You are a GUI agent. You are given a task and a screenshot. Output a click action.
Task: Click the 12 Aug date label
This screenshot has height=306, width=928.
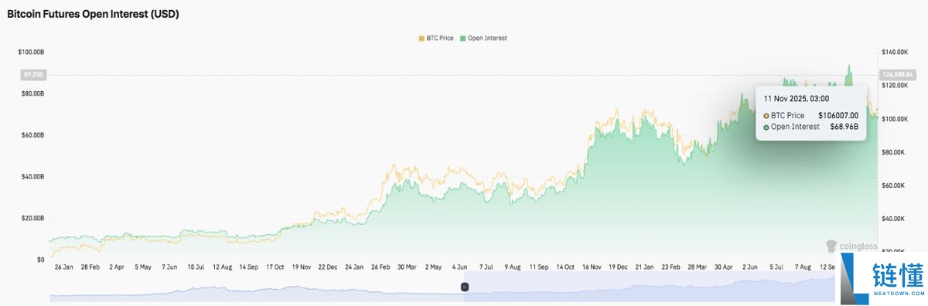coord(222,267)
